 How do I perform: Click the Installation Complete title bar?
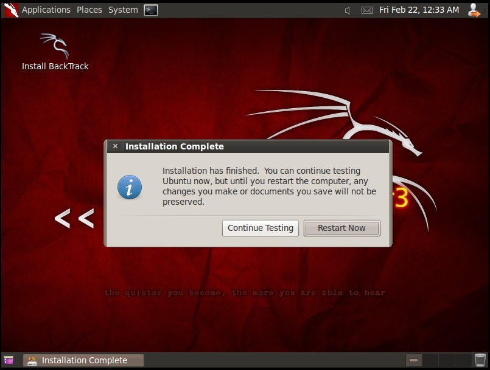pyautogui.click(x=248, y=146)
